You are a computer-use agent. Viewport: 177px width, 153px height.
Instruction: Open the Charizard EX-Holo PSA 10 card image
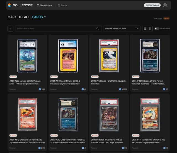click(x=27, y=115)
